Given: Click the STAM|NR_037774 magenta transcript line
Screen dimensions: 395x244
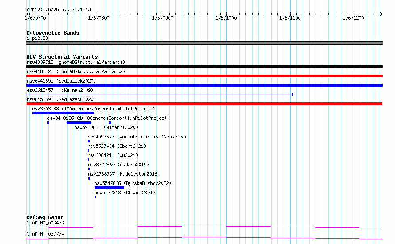Looking at the screenshot, I should click(204, 238).
